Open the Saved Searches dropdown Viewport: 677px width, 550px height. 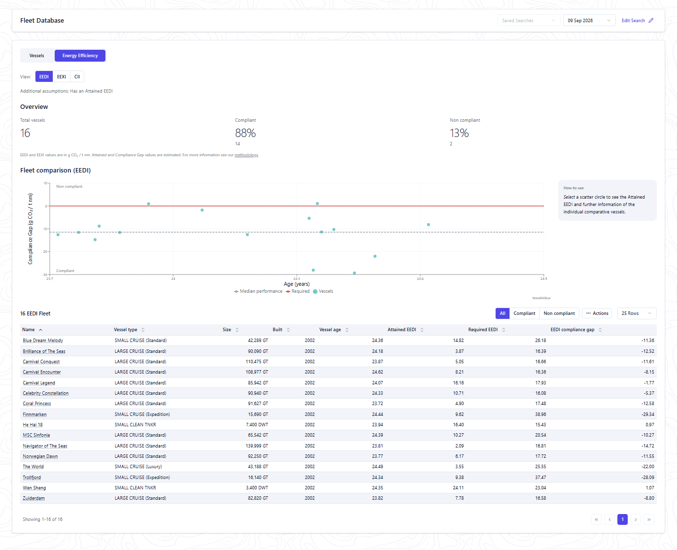pyautogui.click(x=529, y=21)
